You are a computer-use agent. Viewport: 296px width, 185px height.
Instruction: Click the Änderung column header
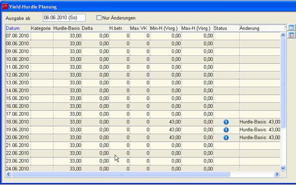point(261,28)
